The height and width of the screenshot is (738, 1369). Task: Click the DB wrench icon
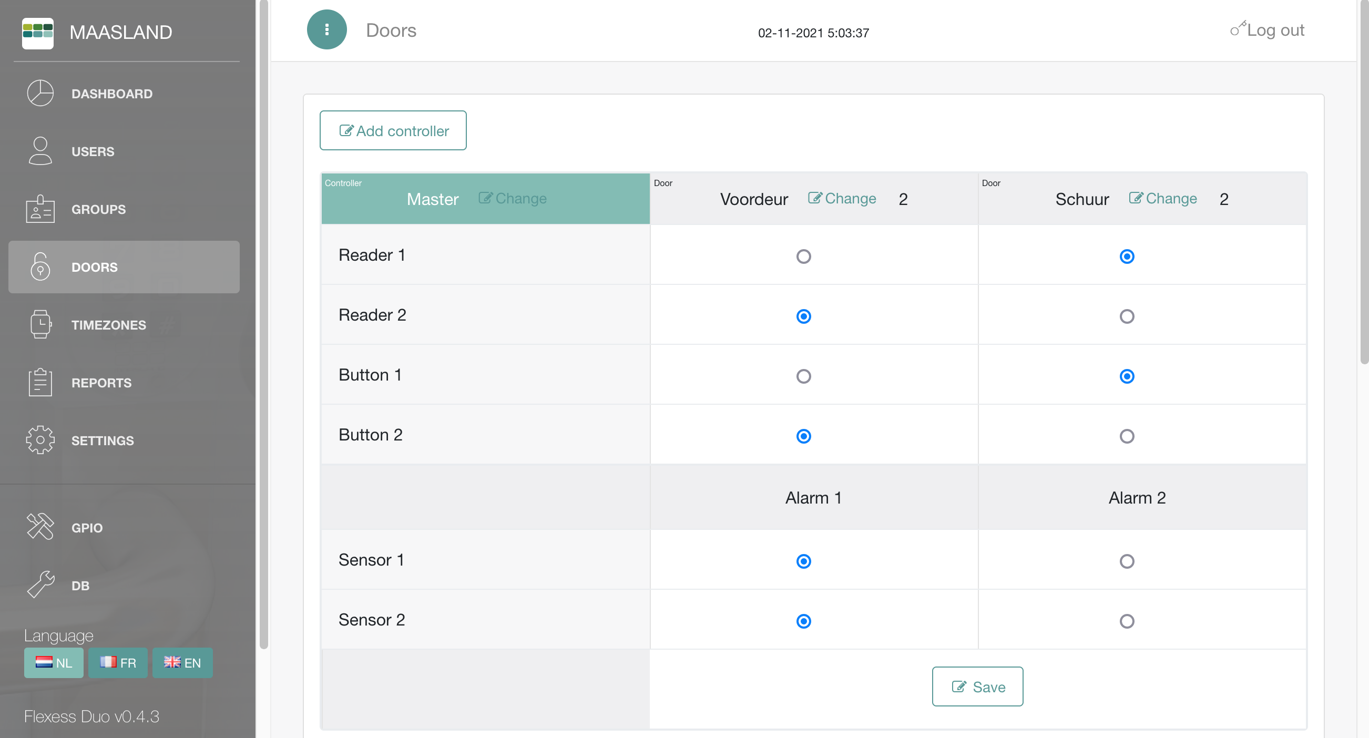(40, 585)
